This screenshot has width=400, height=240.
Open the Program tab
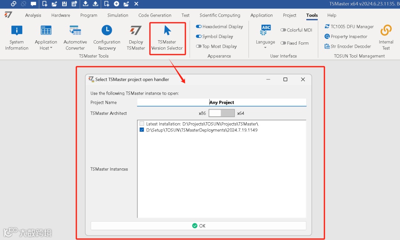[x=89, y=15]
